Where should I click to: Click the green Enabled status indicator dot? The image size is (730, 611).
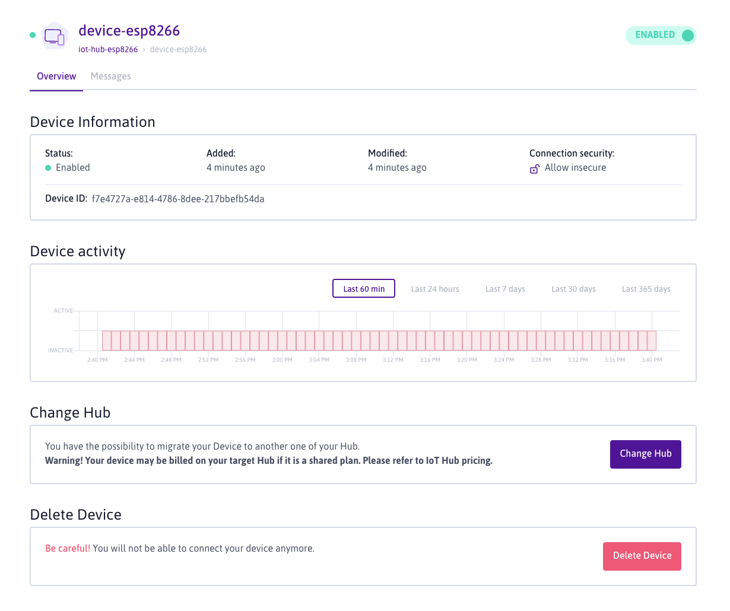tap(48, 168)
